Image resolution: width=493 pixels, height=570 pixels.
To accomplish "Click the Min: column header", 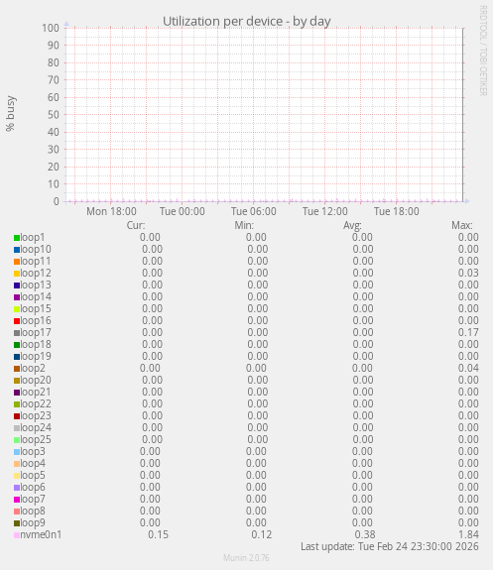I will (244, 225).
